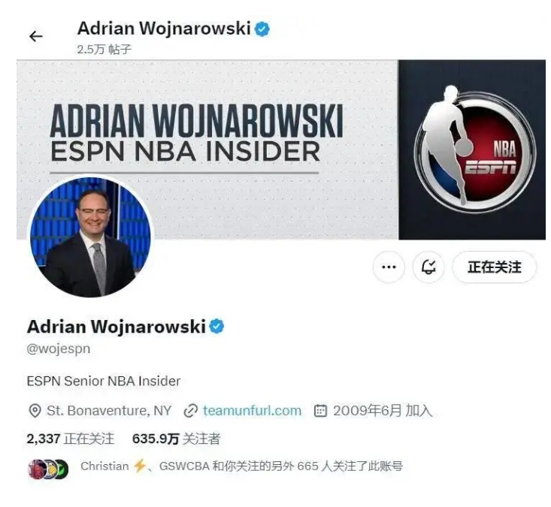
Task: Go back using the left arrow
Action: [x=36, y=36]
